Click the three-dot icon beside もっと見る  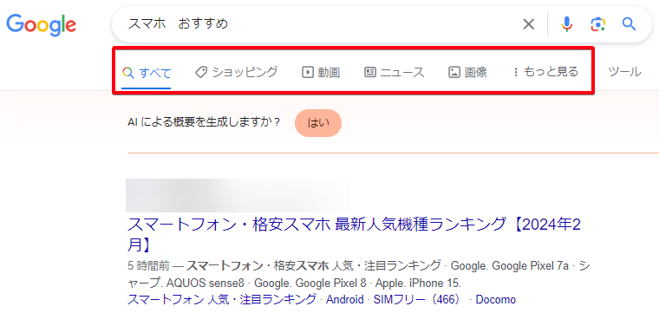pyautogui.click(x=516, y=73)
